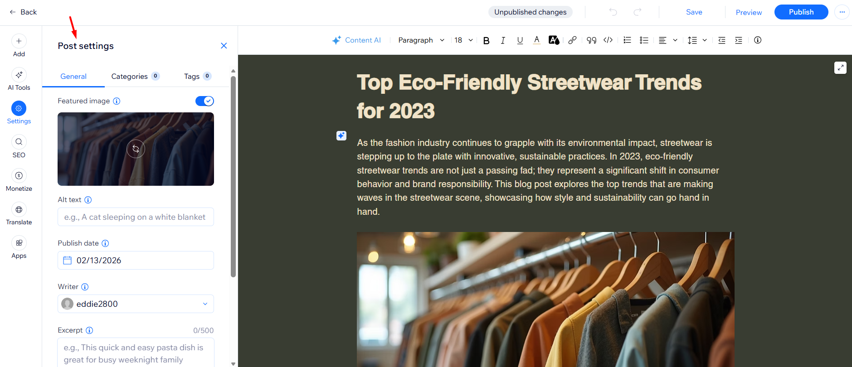Expand the line spacing options arrow
Image resolution: width=852 pixels, height=367 pixels.
pos(705,40)
